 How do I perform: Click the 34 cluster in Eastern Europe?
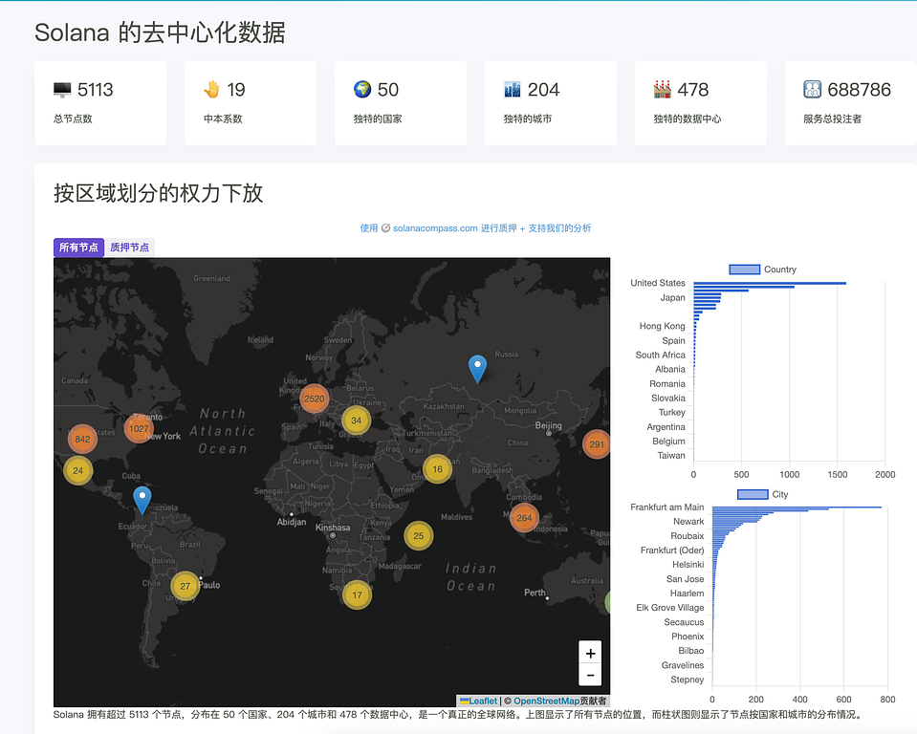[356, 421]
